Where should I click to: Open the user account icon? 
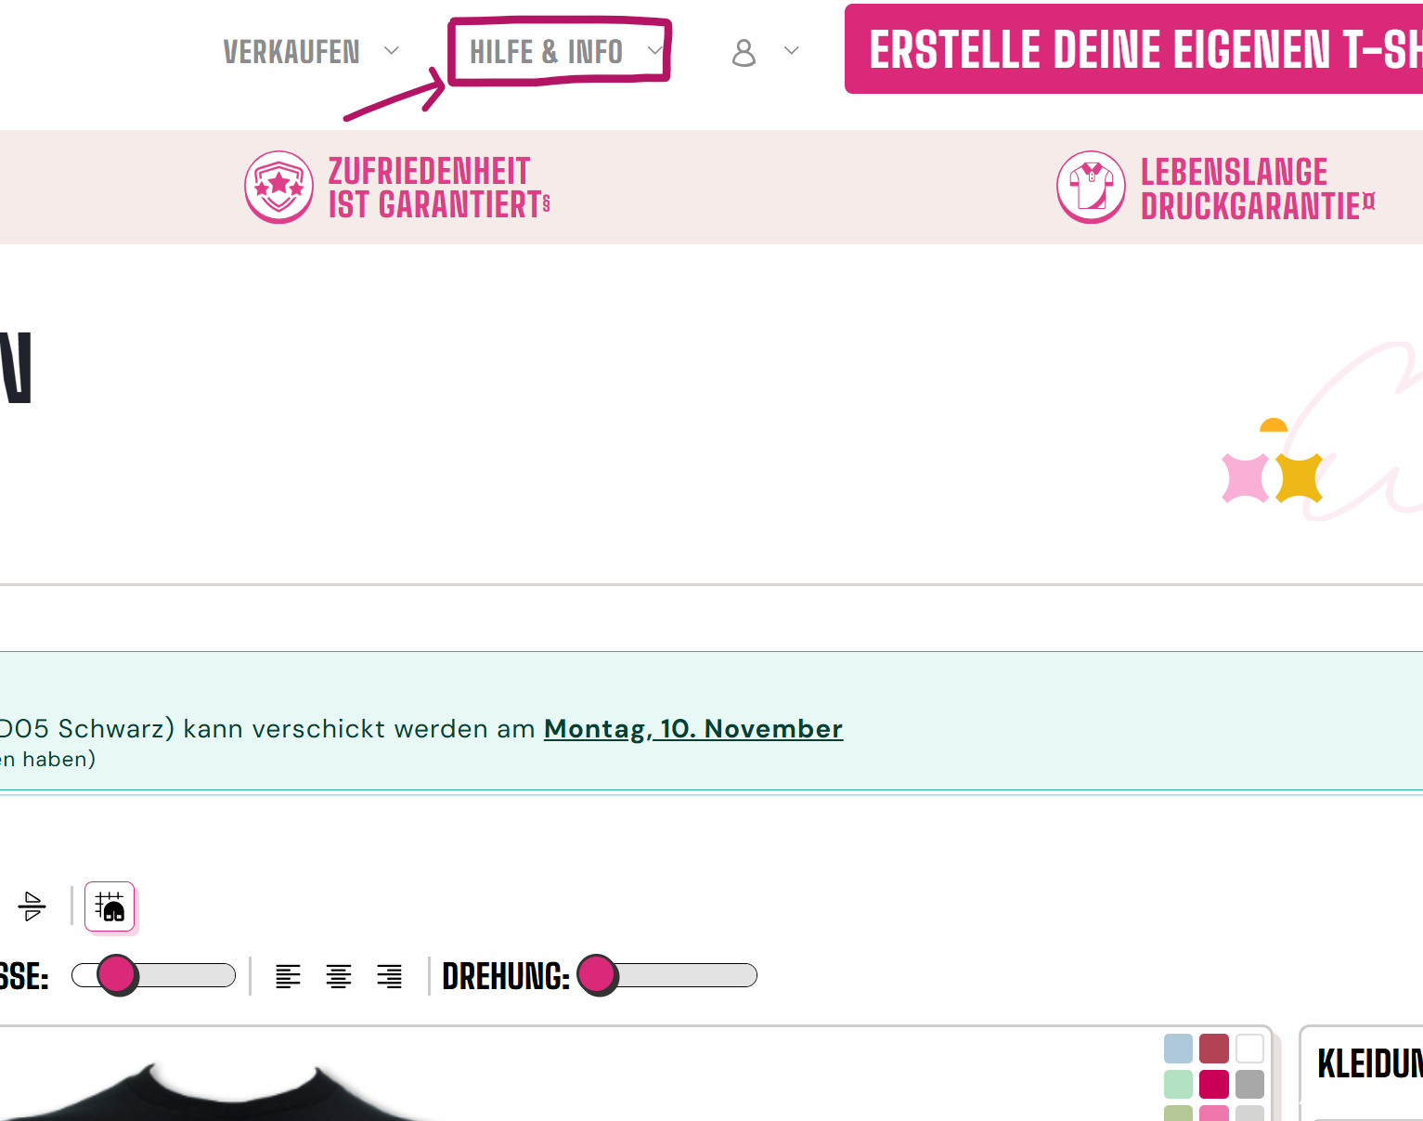[x=744, y=52]
